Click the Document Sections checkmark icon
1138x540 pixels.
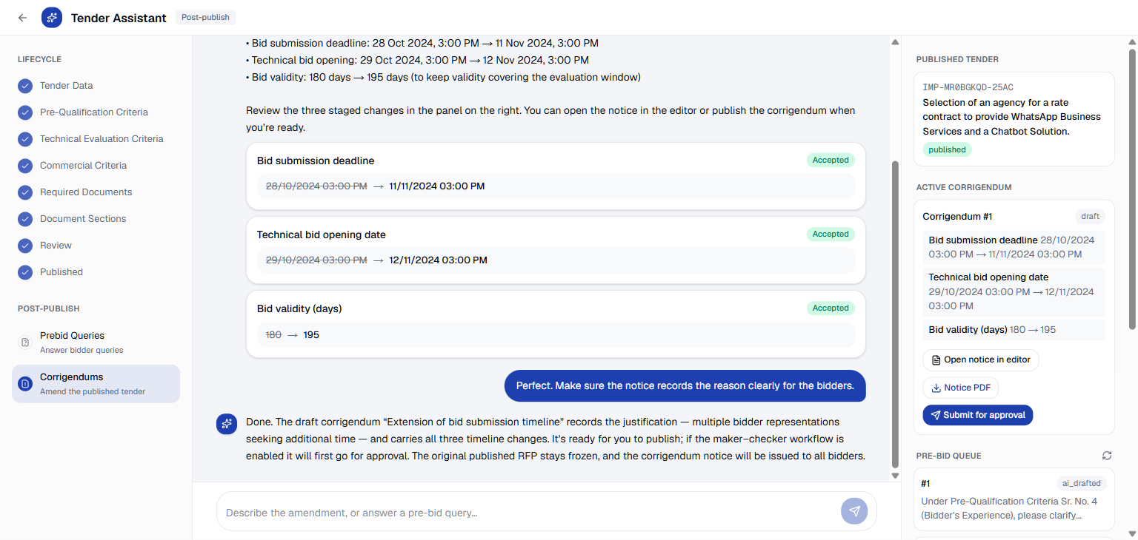coord(25,219)
